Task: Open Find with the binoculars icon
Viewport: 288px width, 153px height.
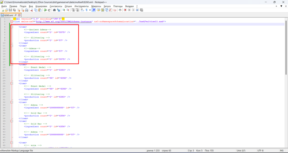Action: point(54,10)
